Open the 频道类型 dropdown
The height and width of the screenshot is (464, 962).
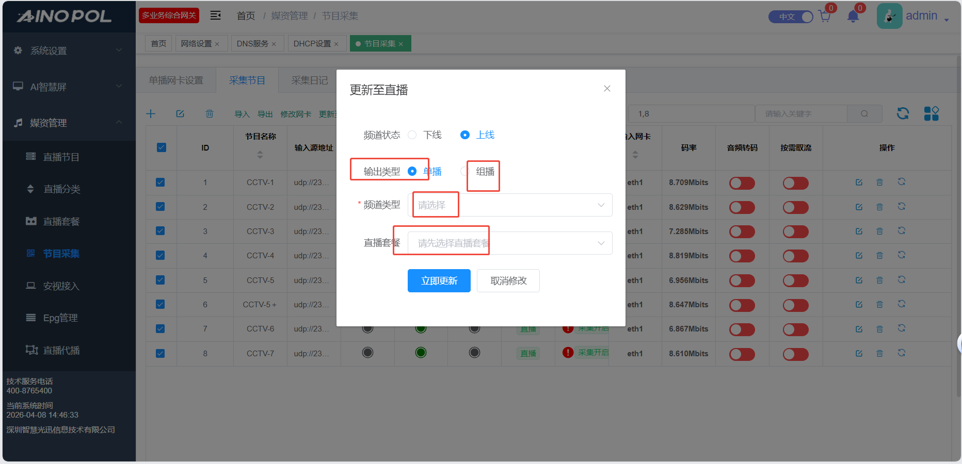coord(510,205)
